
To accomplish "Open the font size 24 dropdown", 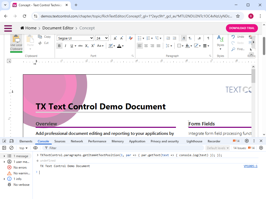I will click(x=102, y=38).
